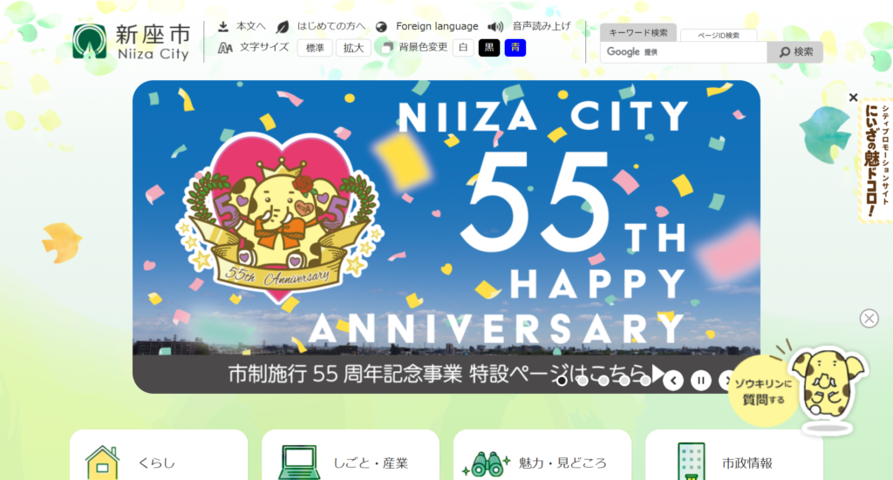Click the 本文へ download arrow icon
893x480 pixels.
[x=223, y=27]
